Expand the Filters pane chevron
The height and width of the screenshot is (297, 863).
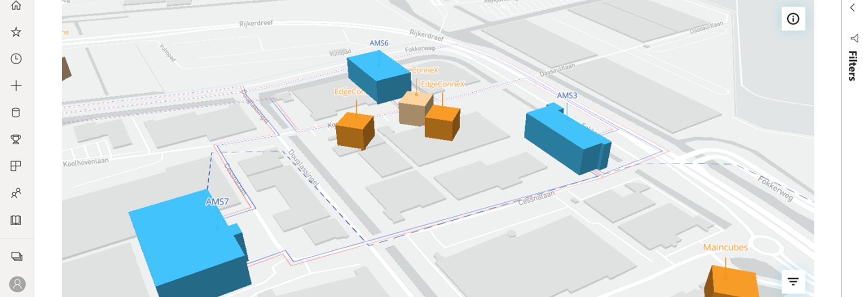coord(853,8)
